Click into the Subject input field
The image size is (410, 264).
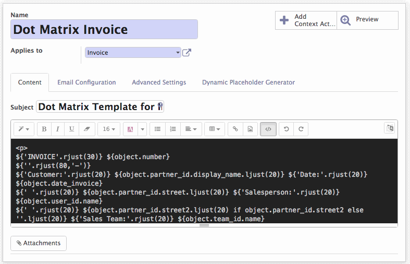(100, 106)
